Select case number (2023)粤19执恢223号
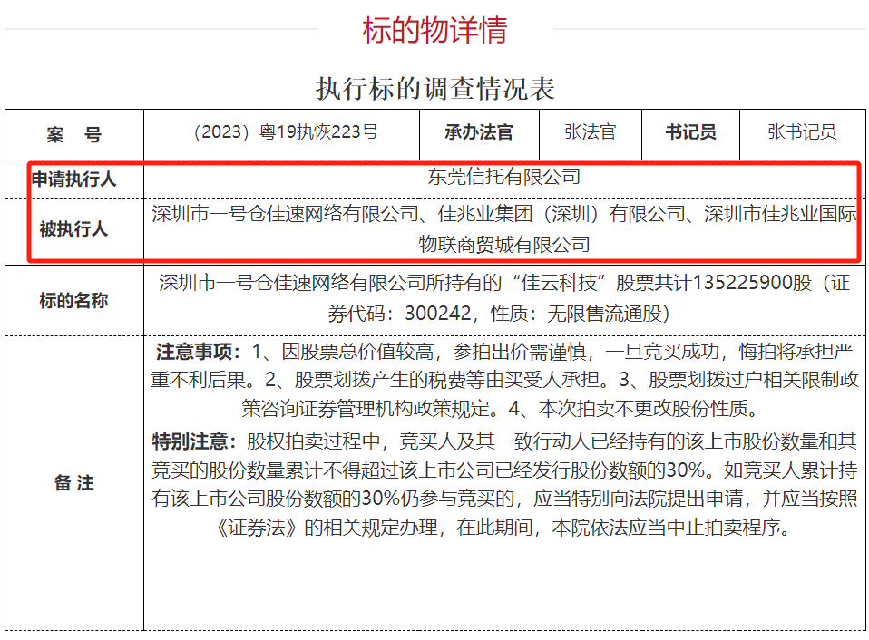This screenshot has width=869, height=640. pos(286,131)
